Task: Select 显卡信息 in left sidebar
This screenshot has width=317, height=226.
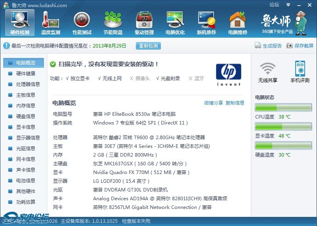Action: click(x=25, y=127)
